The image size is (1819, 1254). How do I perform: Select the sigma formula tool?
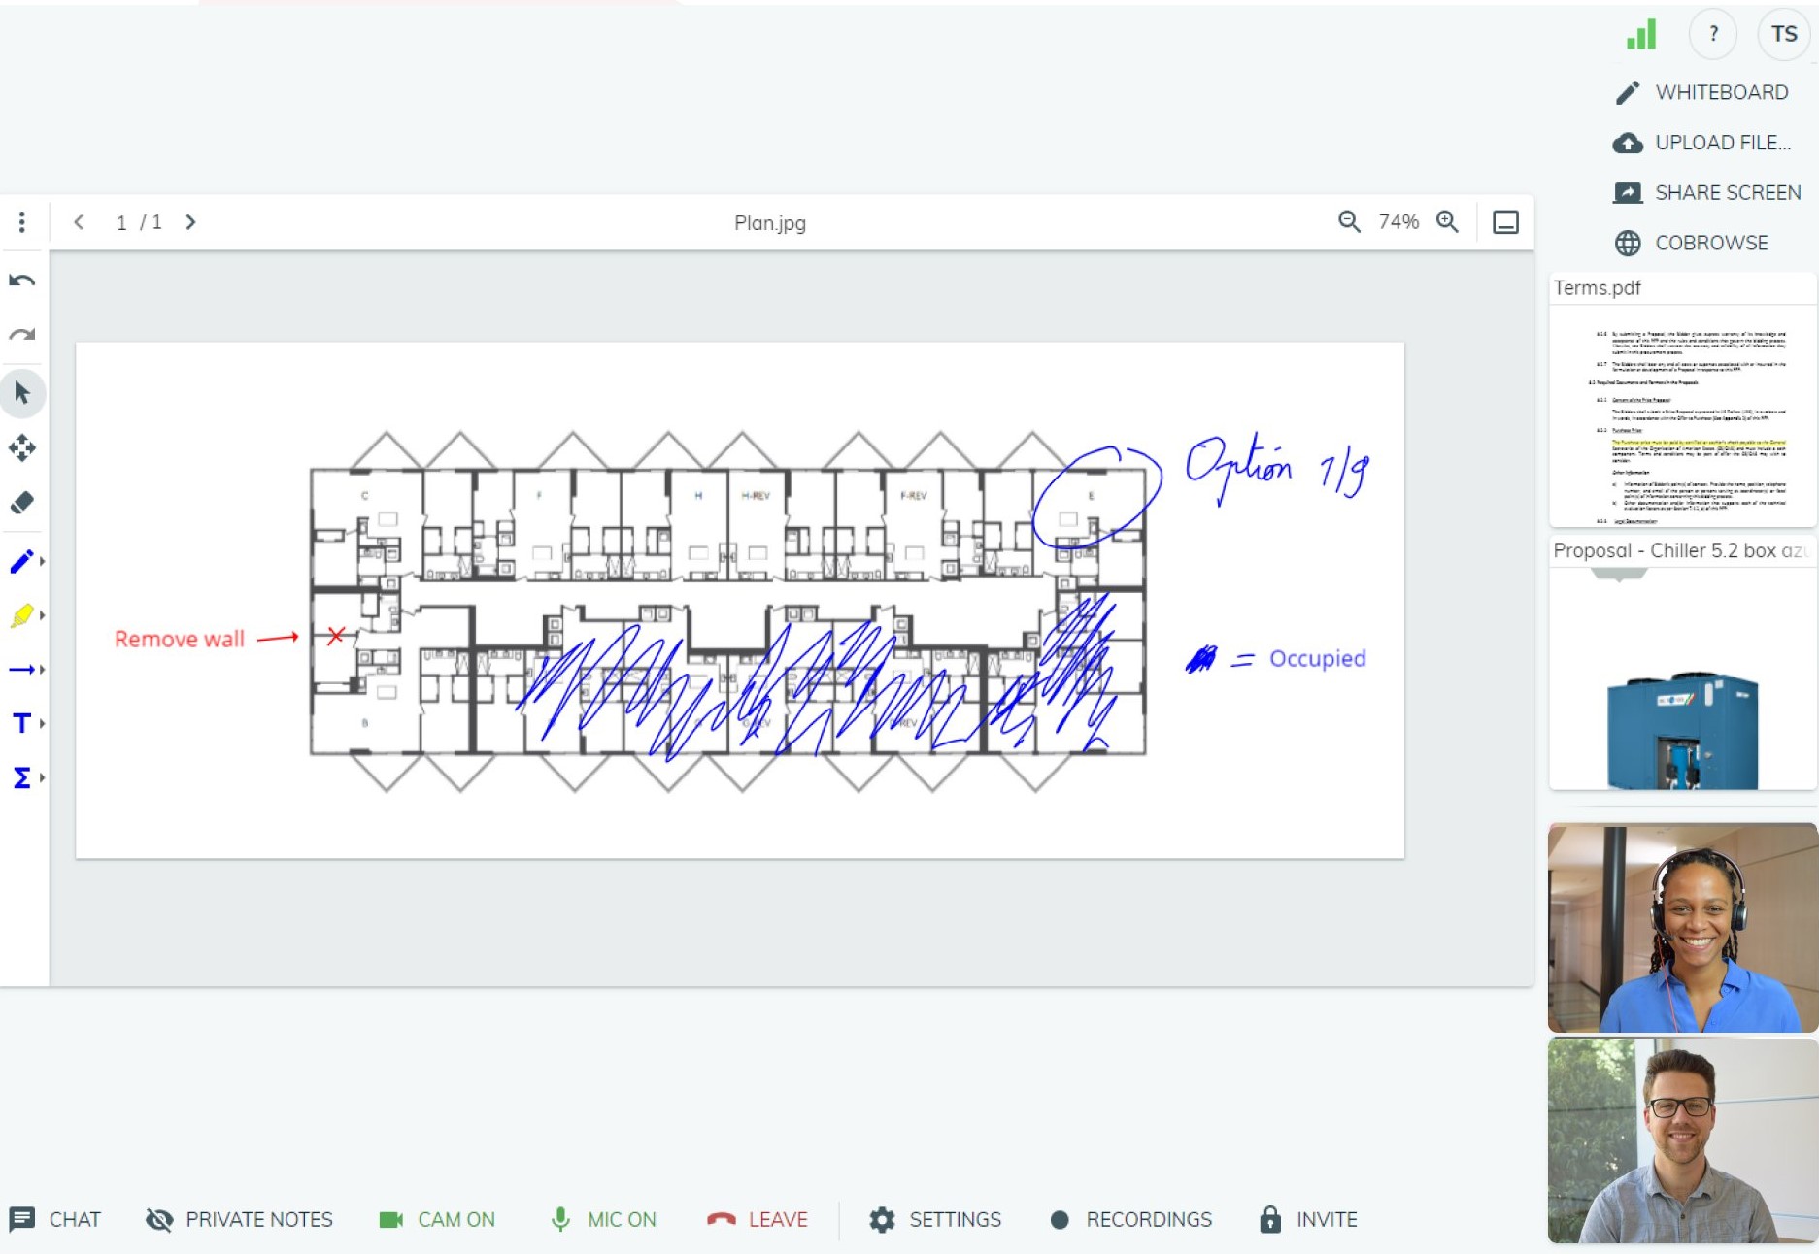pyautogui.click(x=21, y=777)
